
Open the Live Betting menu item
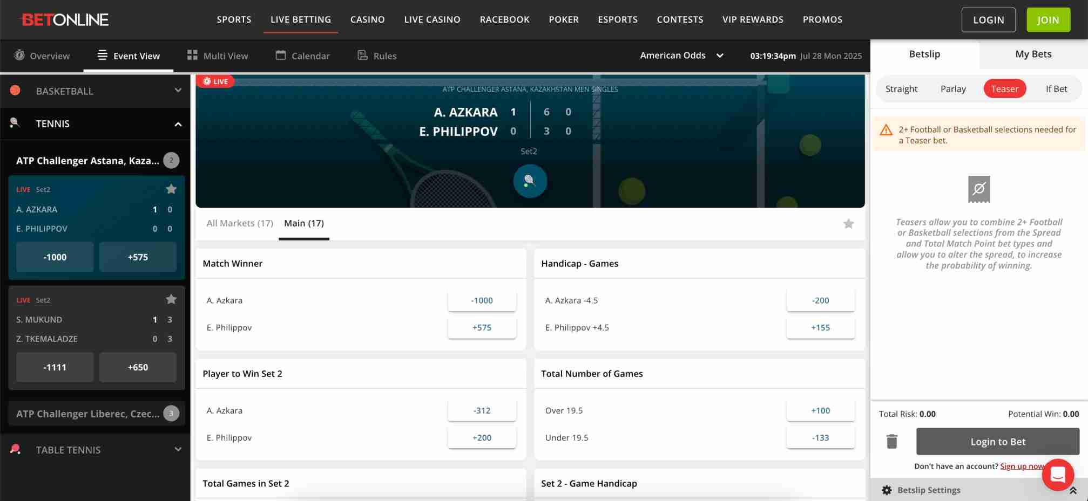coord(300,19)
